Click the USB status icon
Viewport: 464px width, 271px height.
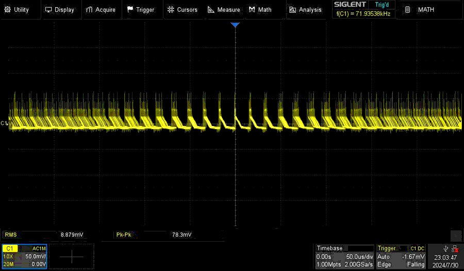pyautogui.click(x=445, y=248)
